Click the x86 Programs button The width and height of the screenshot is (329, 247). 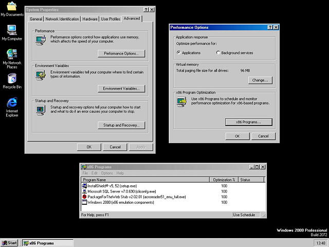(249, 122)
